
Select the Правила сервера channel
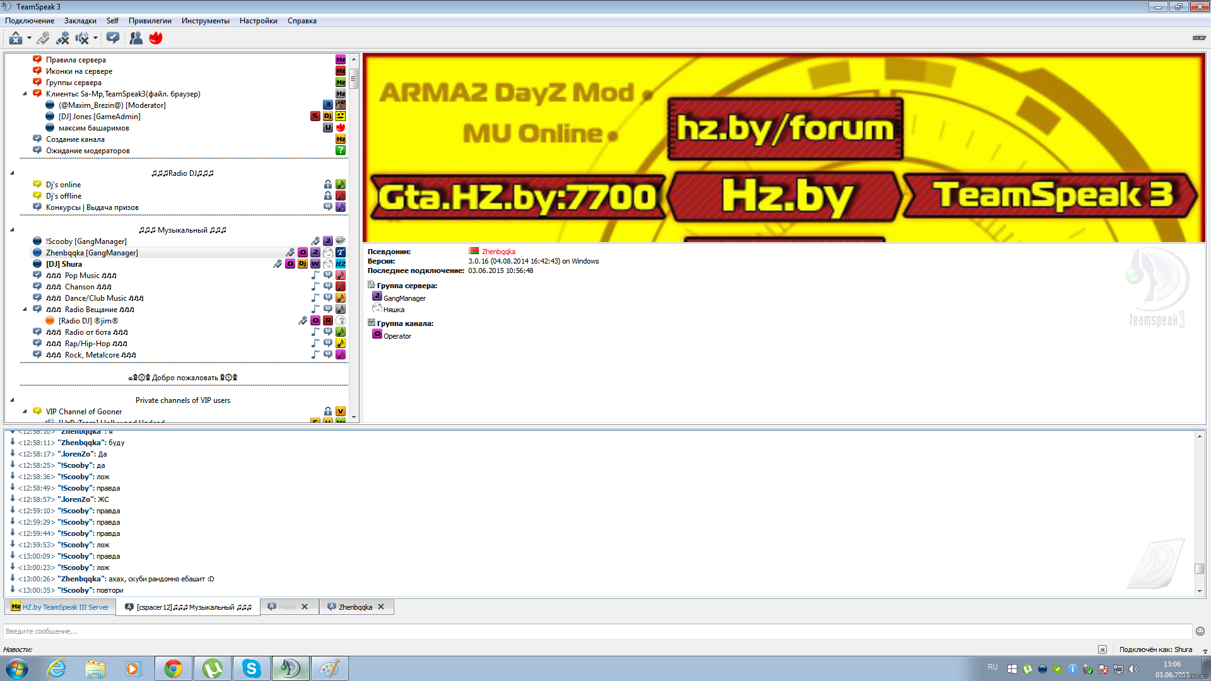coord(76,60)
